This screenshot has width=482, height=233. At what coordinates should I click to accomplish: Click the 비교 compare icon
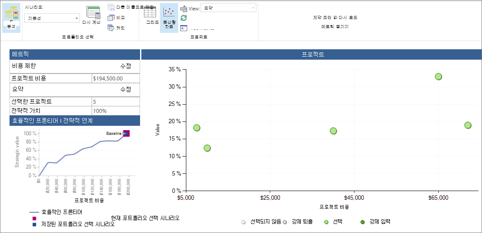pos(111,18)
